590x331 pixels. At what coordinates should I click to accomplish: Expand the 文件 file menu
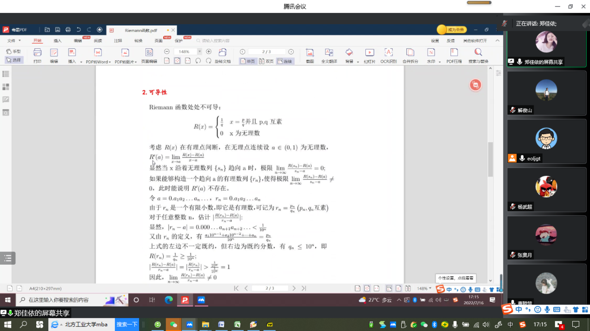[13, 41]
